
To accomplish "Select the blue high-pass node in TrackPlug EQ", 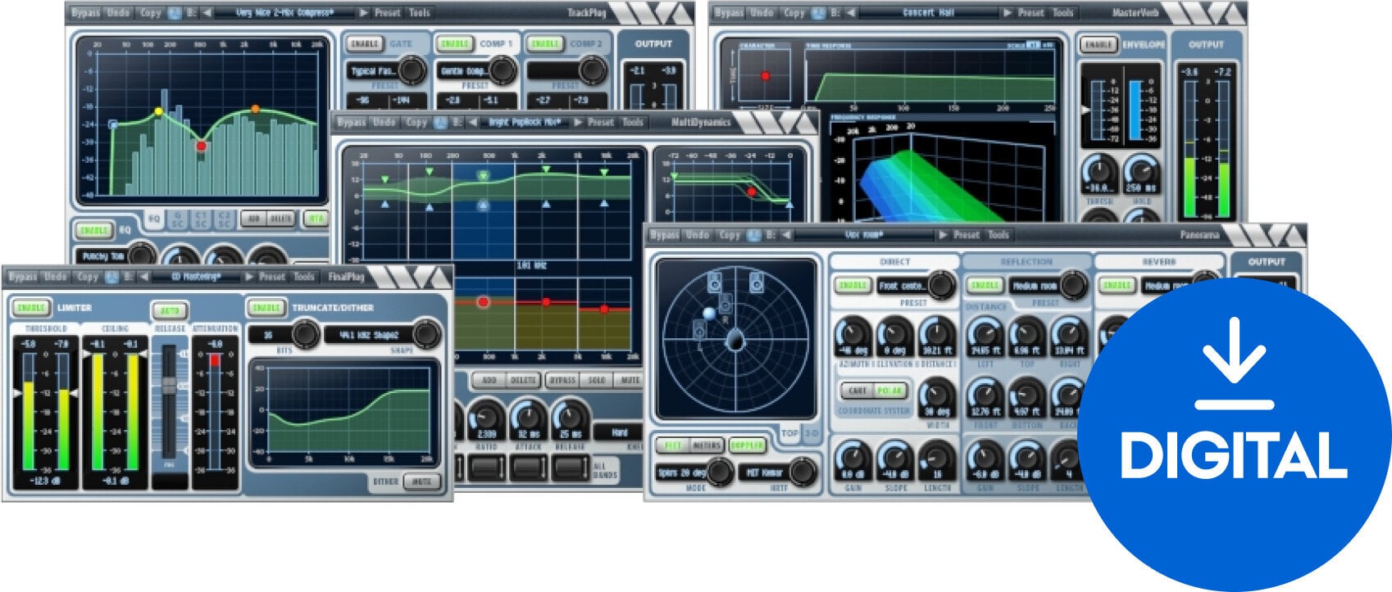I will [x=113, y=124].
